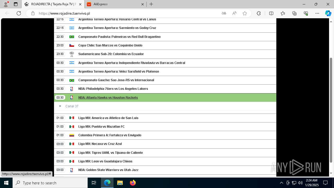Open Leon vs Guadalajara Chivas match
This screenshot has width=334, height=188.
tap(105, 161)
